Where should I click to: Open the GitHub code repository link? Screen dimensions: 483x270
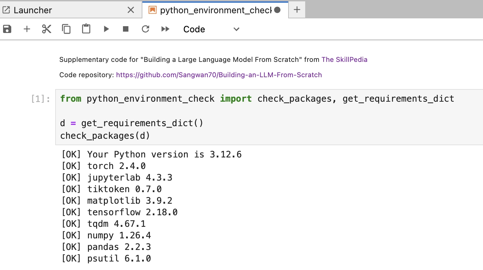point(219,75)
